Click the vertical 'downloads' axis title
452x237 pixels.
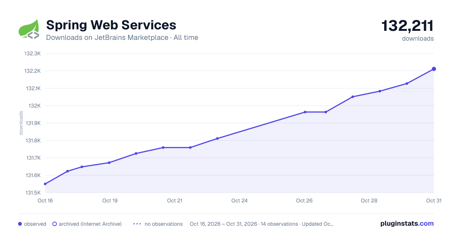(x=21, y=123)
